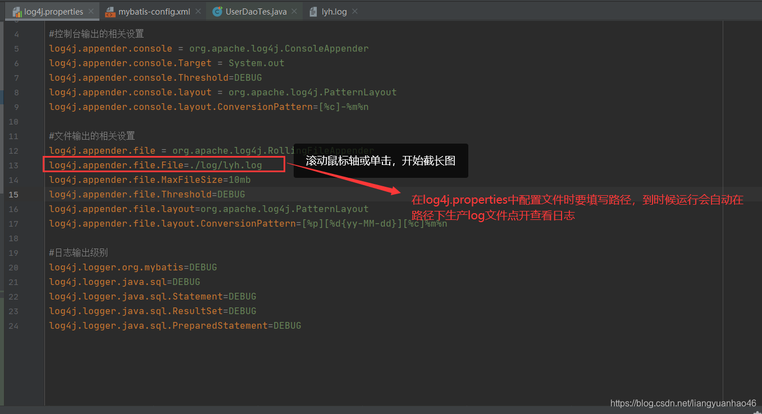Image resolution: width=762 pixels, height=414 pixels.
Task: Click the line log4j.logger.java.sql=DEBUG
Action: 125,282
